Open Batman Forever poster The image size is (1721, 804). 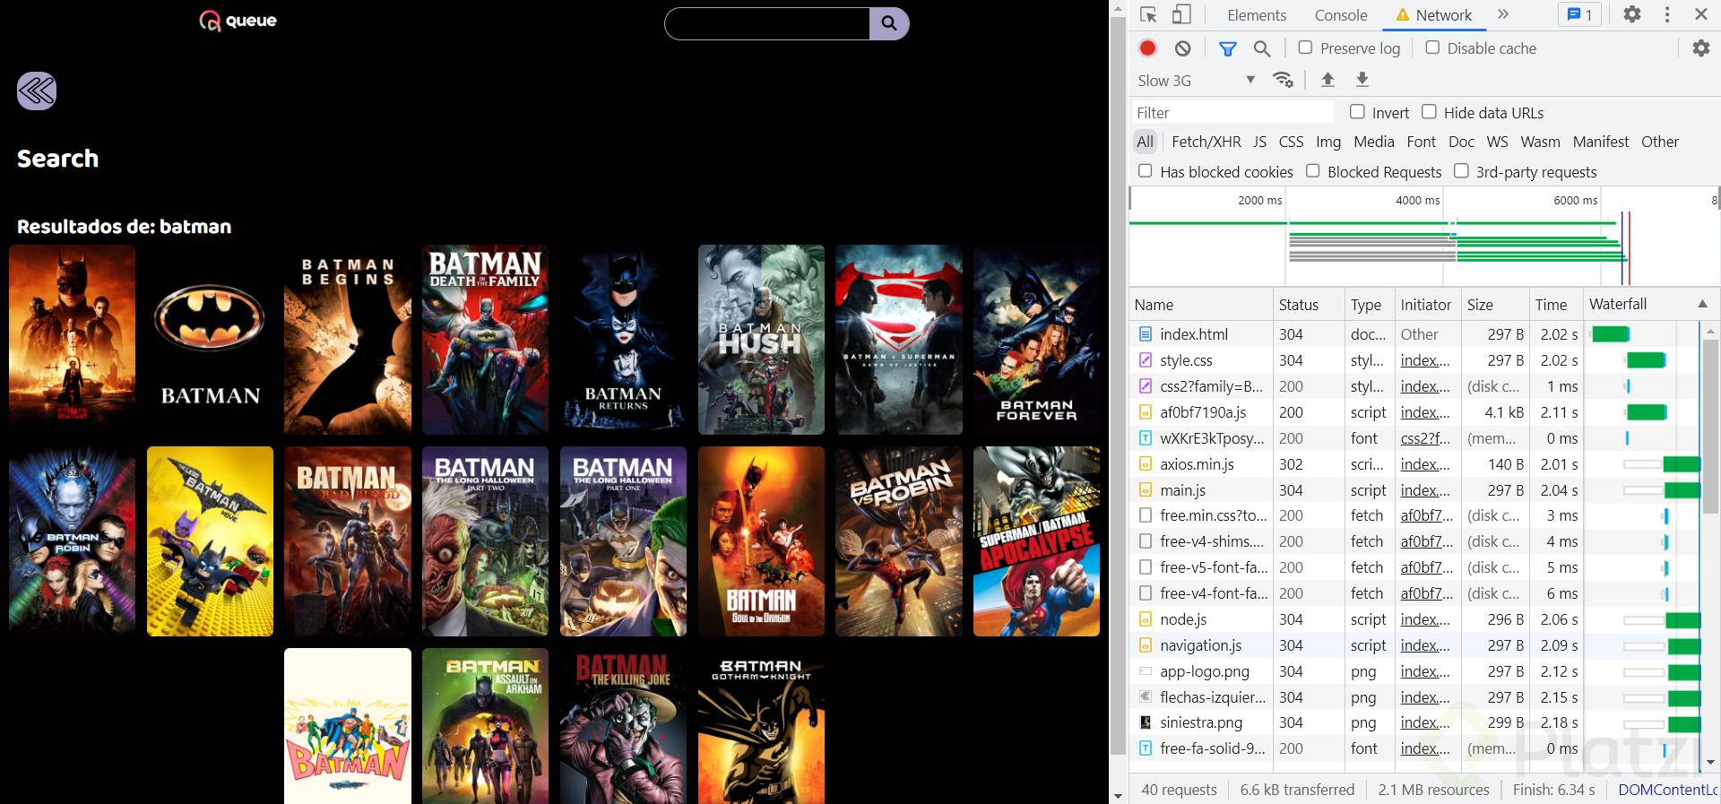1036,340
